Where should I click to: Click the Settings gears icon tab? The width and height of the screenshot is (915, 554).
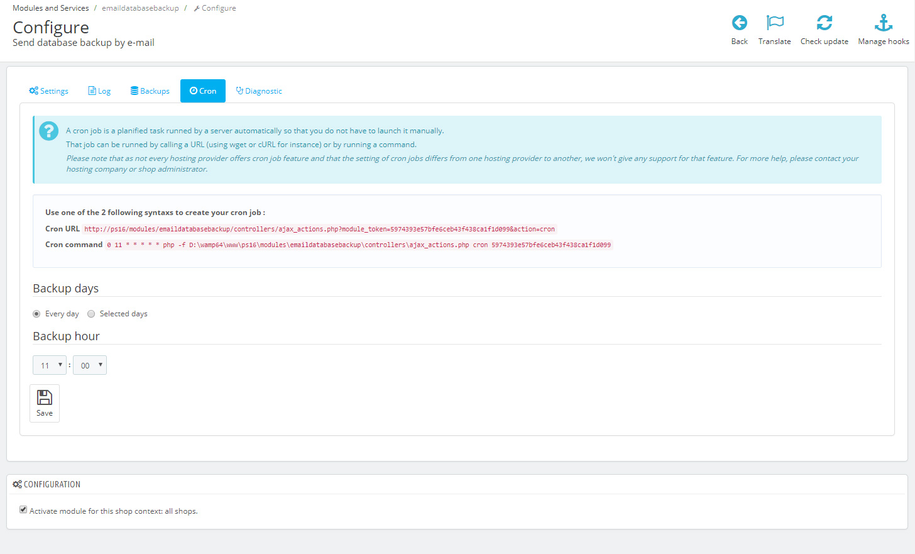(x=34, y=91)
